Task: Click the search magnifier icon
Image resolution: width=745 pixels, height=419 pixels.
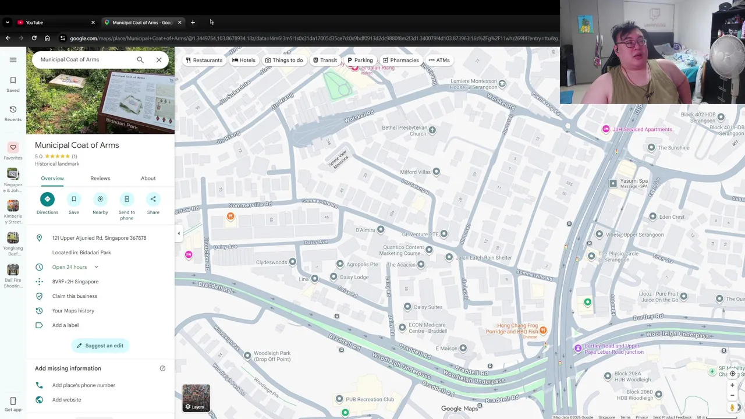Action: (x=140, y=59)
